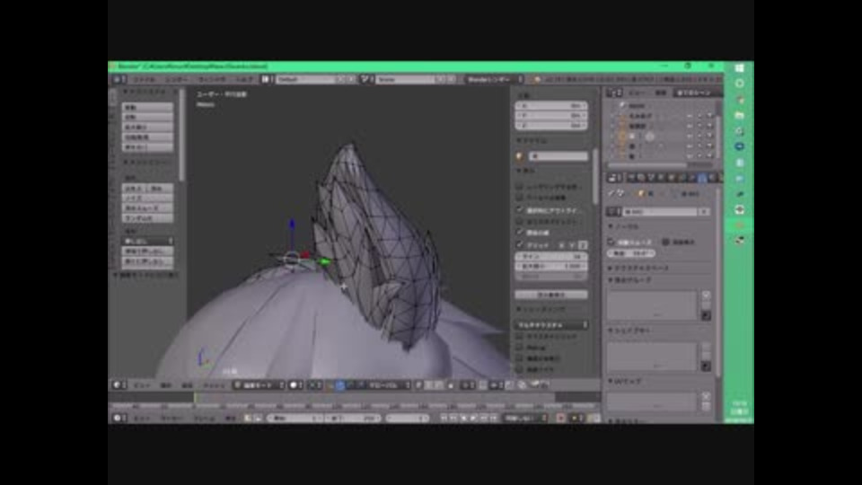Screen dimensions: 862x485
Task: Click the plus icon beside the vertex groups list
Action: coord(706,295)
